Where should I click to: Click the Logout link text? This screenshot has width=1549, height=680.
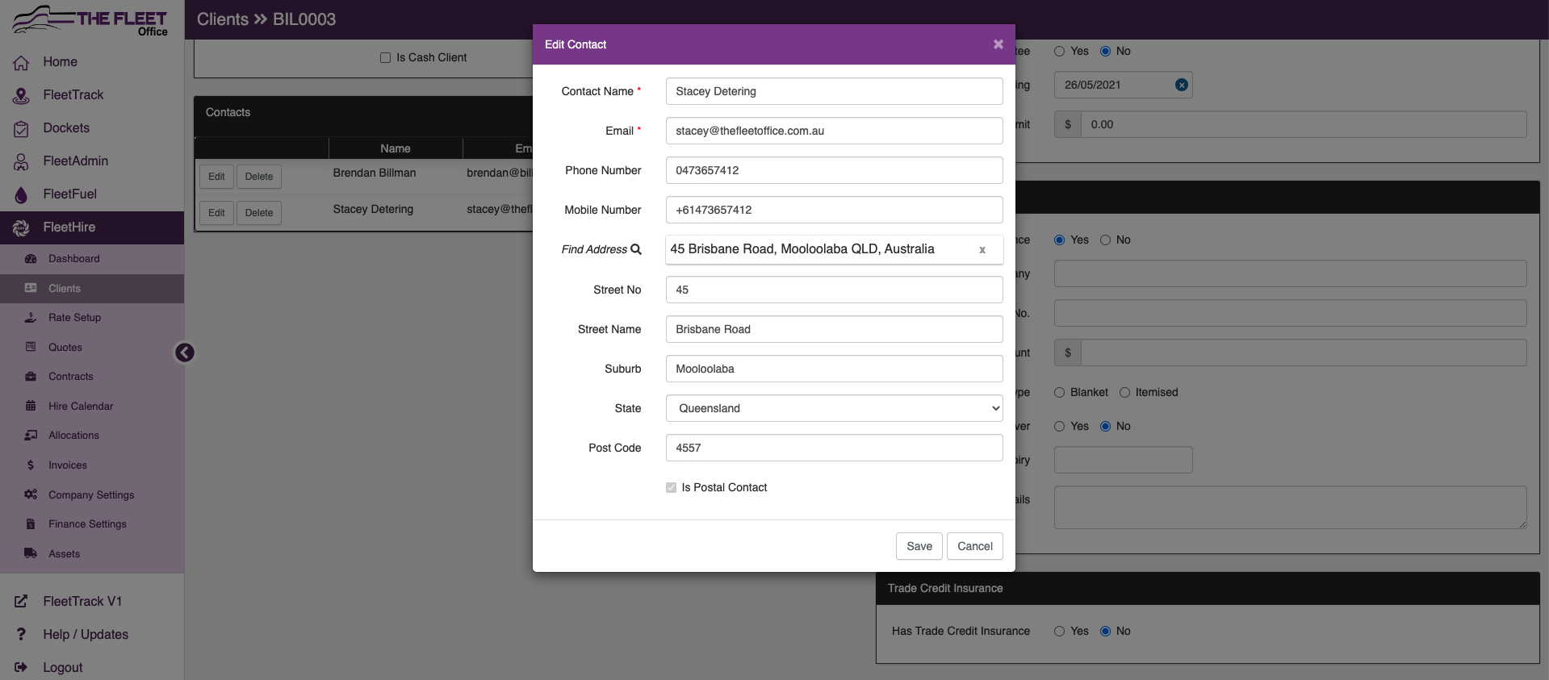click(x=63, y=668)
